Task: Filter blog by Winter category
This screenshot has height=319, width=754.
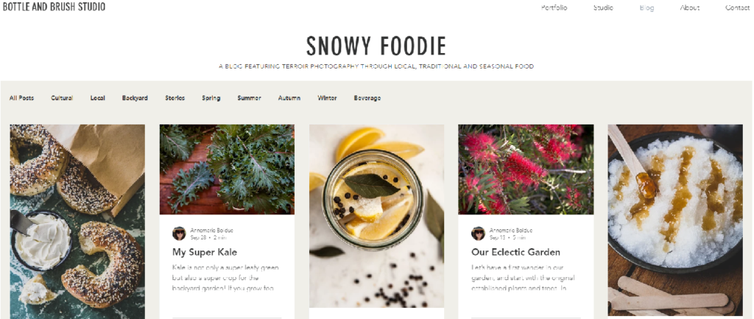Action: click(327, 98)
